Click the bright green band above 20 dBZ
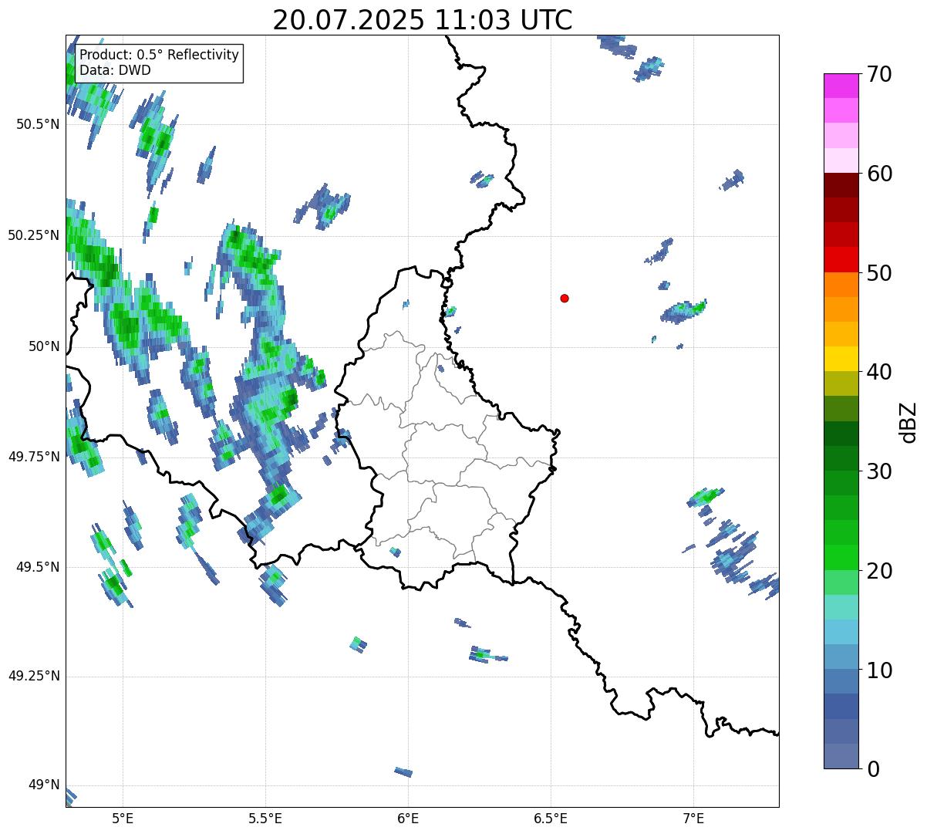The image size is (927, 834). (841, 557)
